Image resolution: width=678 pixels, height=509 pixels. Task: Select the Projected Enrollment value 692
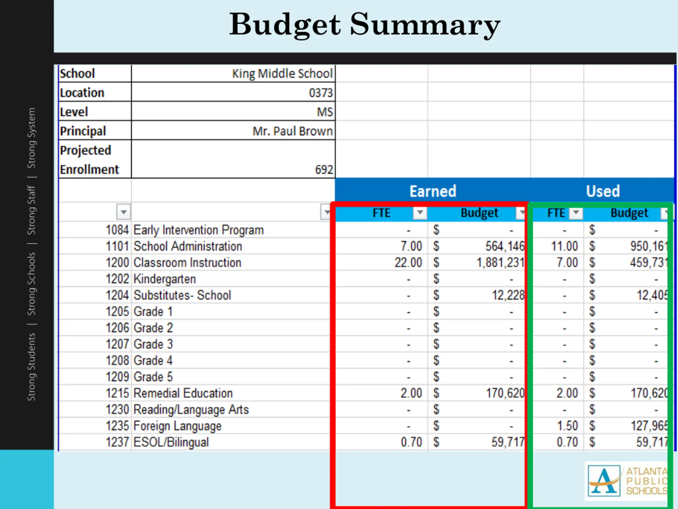233,159
